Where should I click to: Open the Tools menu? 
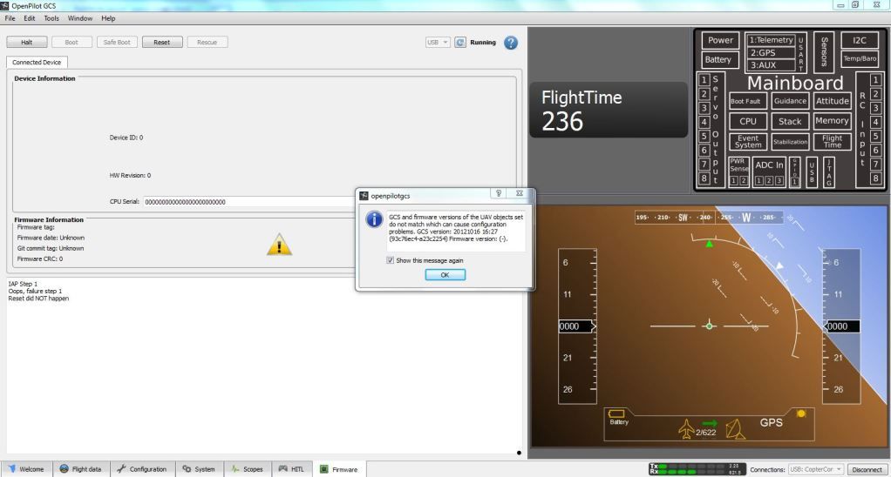(51, 18)
